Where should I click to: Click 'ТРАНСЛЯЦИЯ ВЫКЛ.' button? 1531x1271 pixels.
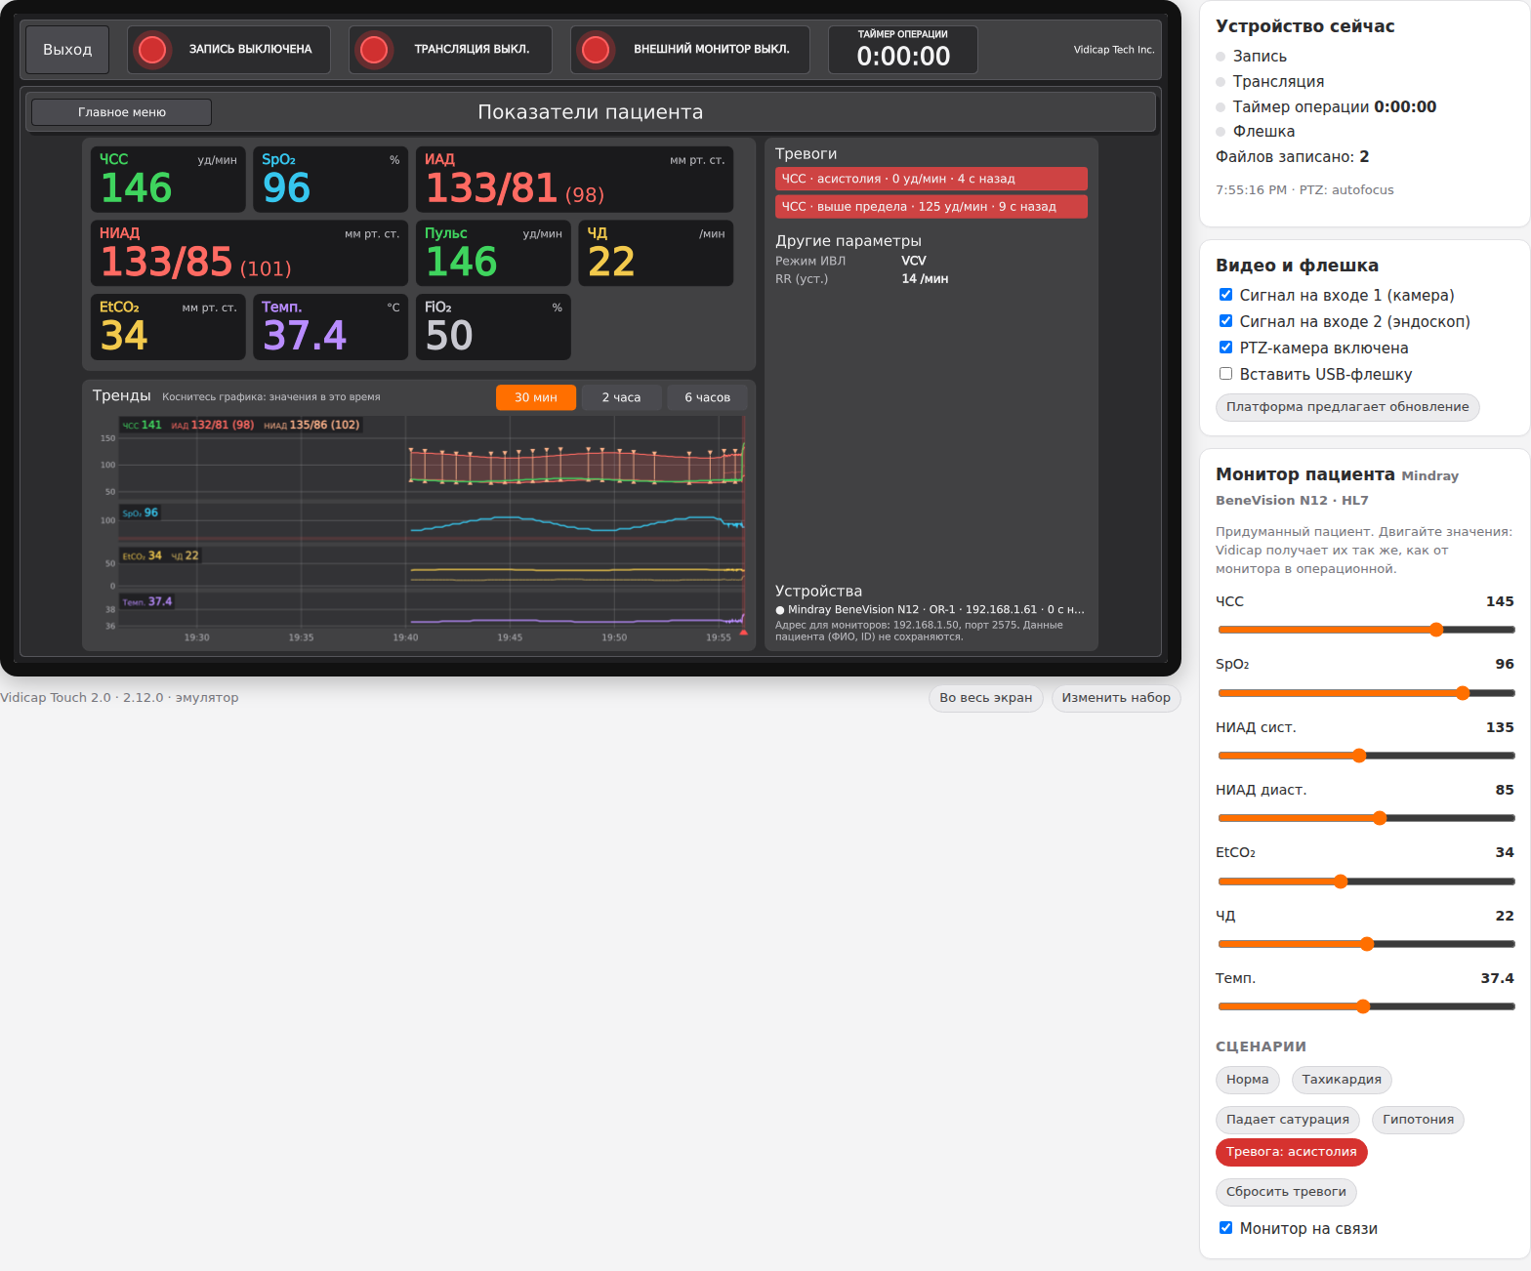(x=450, y=50)
